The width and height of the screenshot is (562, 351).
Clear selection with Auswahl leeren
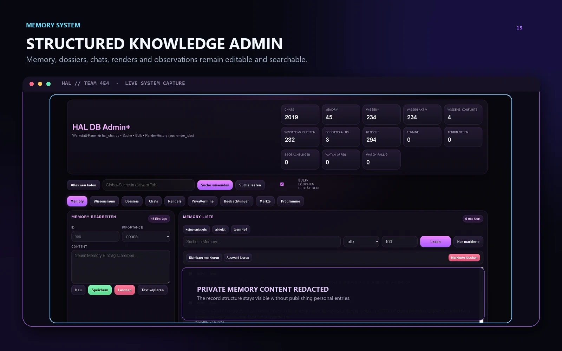click(x=238, y=258)
